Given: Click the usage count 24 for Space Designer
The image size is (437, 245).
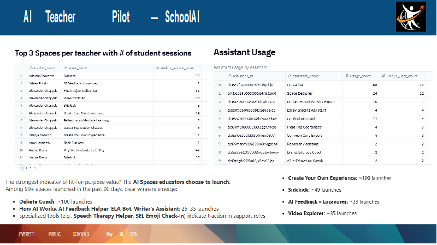Looking at the screenshot, I should [375, 93].
